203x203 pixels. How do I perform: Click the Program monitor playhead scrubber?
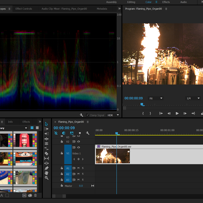tap(142, 105)
